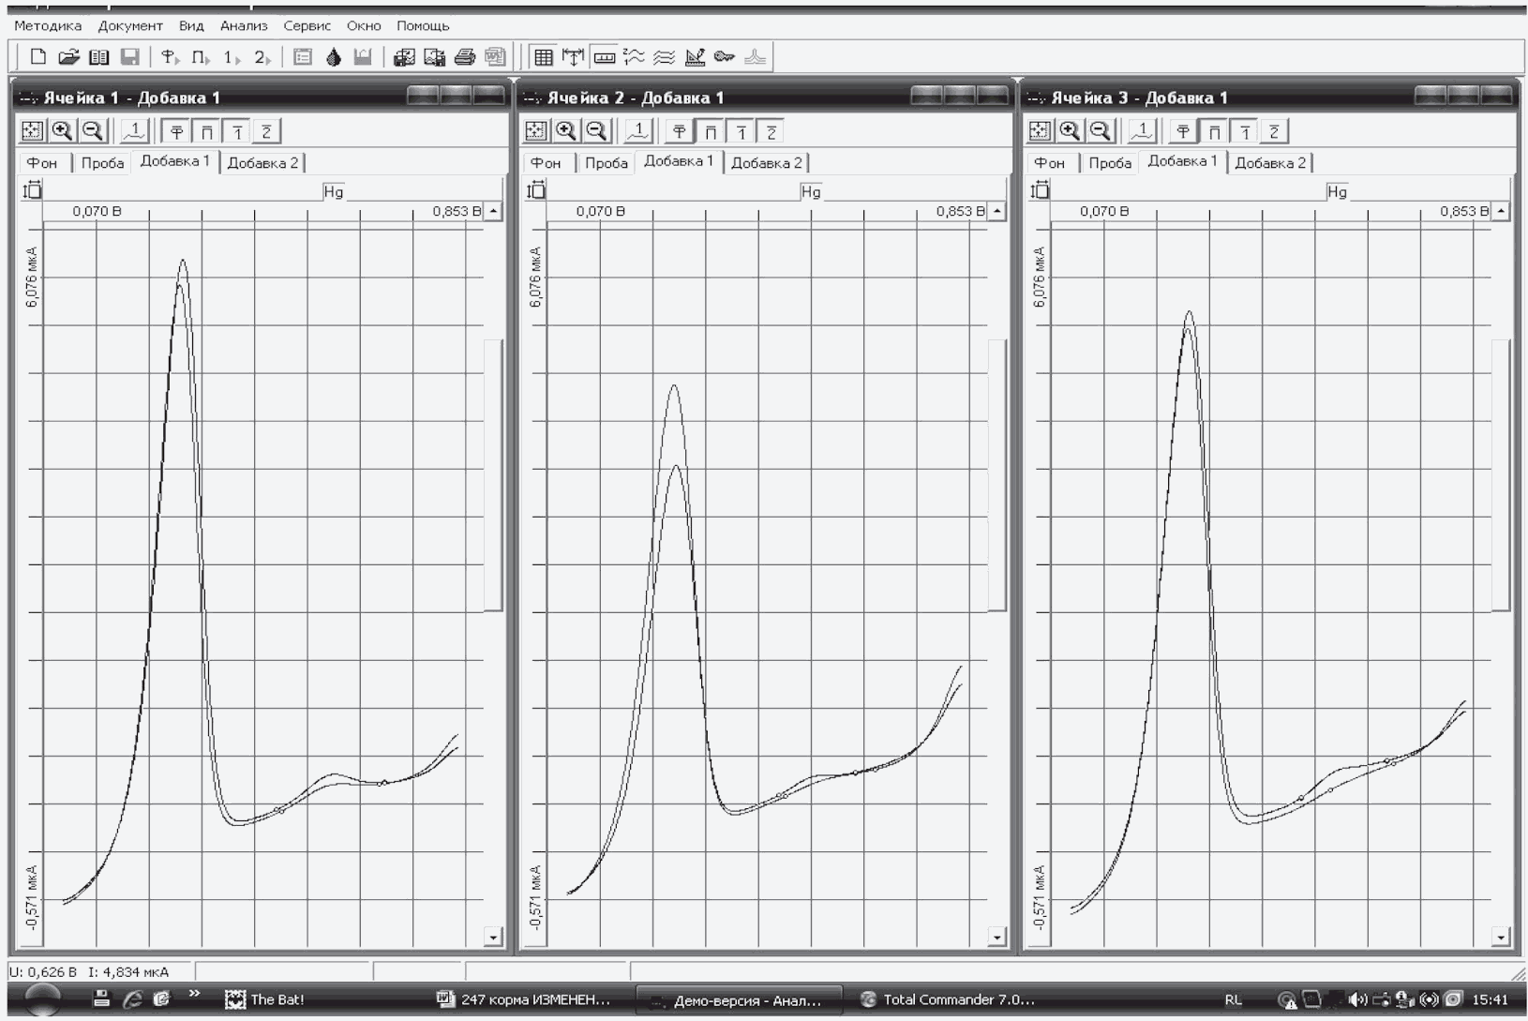This screenshot has width=1528, height=1021.
Task: Click the open-book icon in main toolbar
Action: tap(99, 57)
